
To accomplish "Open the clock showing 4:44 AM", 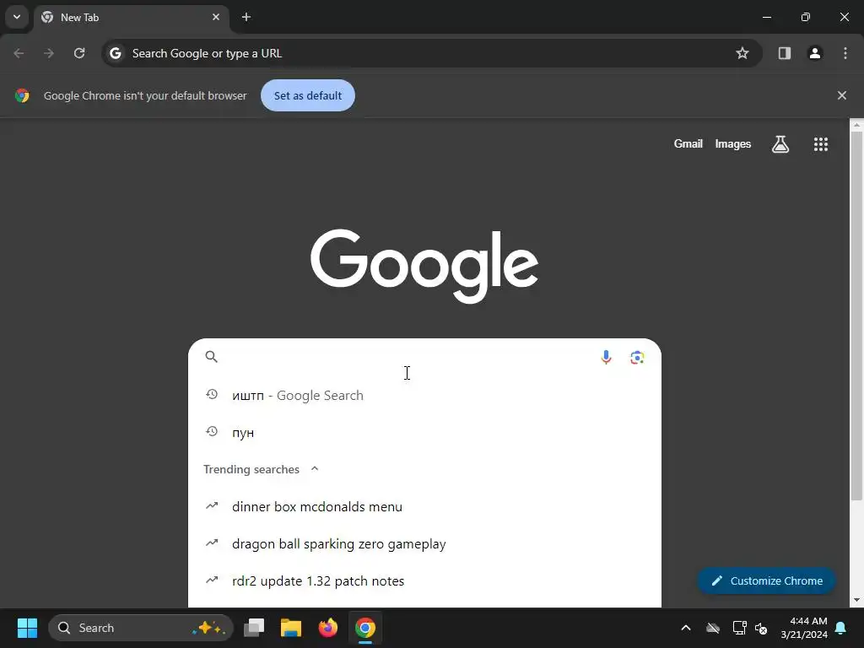I will point(803,628).
